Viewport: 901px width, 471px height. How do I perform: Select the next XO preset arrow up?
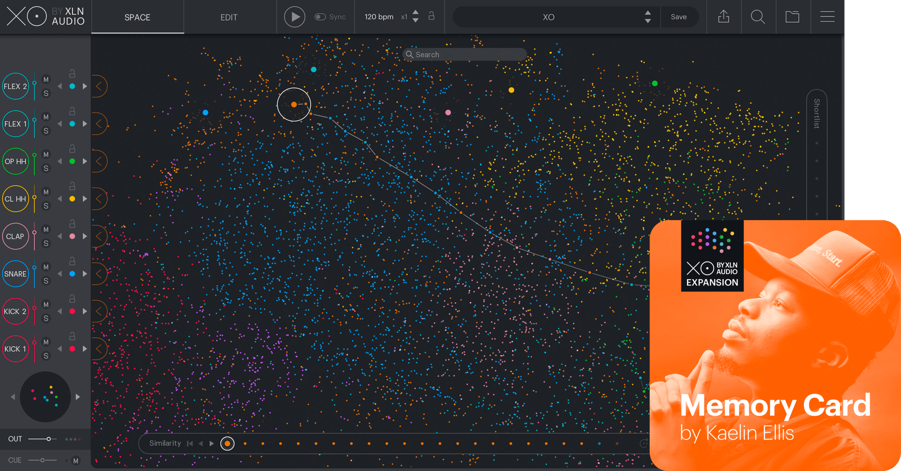click(648, 13)
